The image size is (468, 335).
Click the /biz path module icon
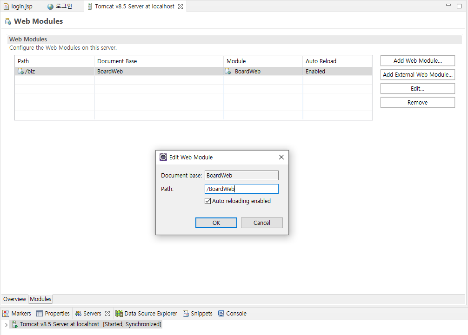[x=20, y=71]
